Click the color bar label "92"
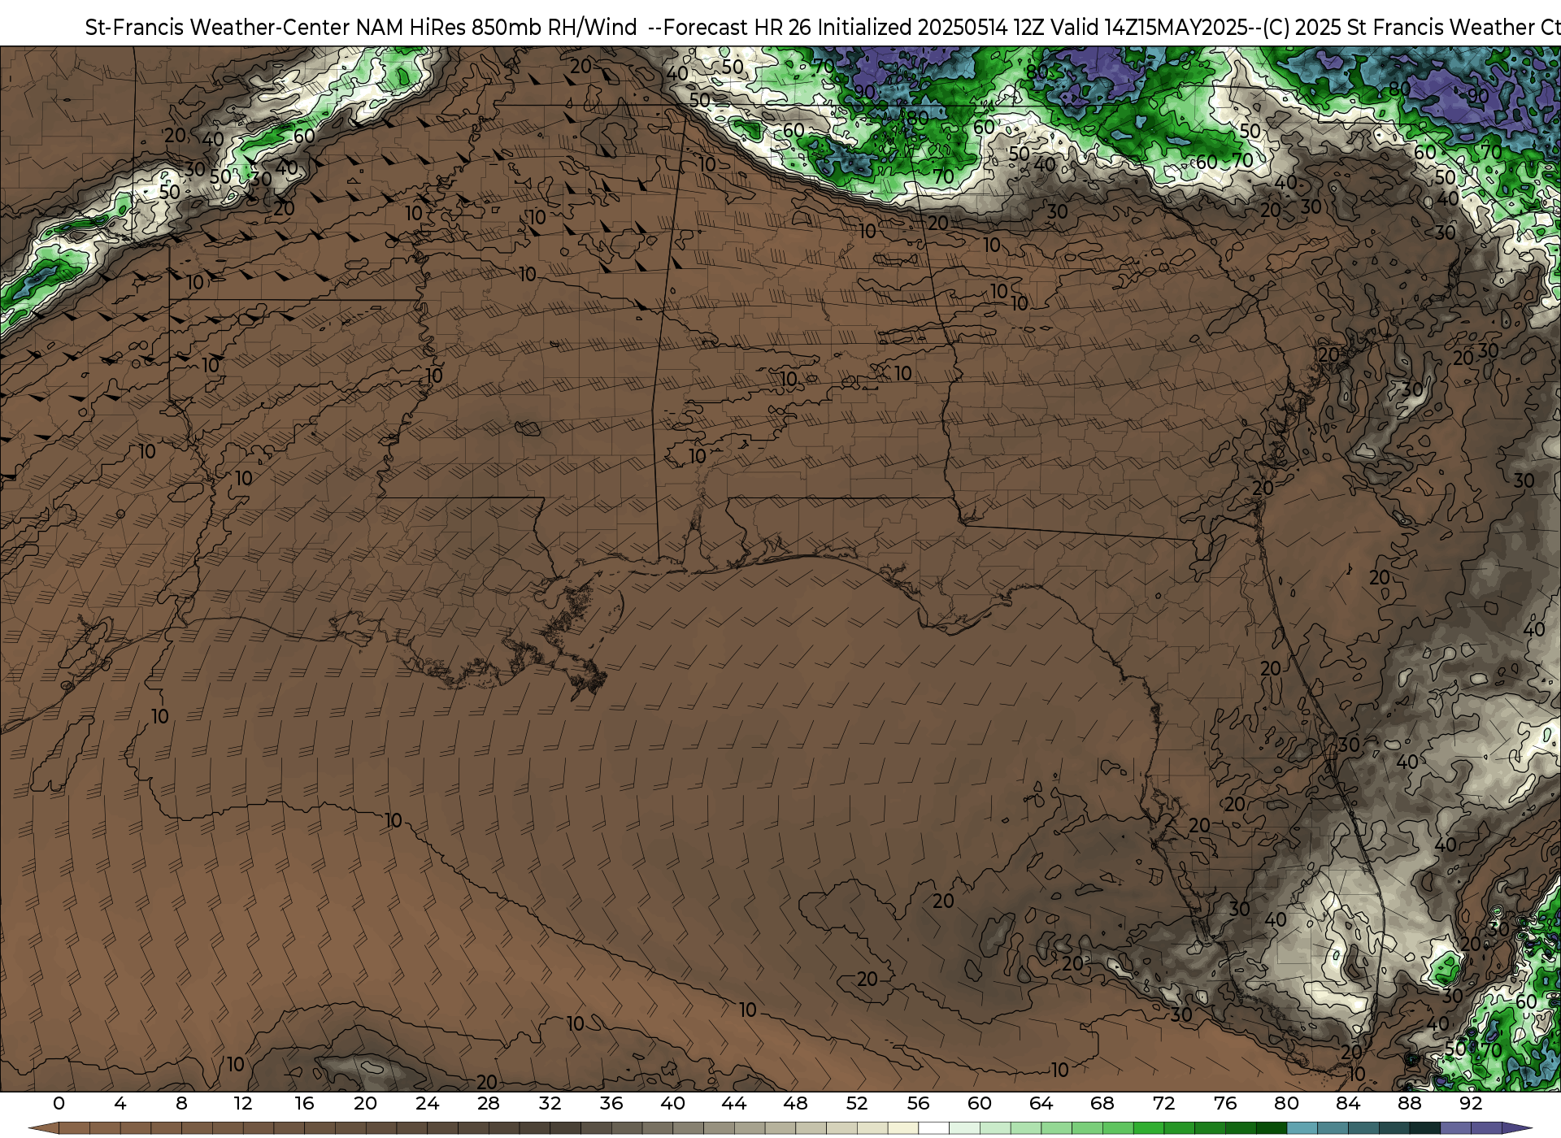1561x1138 pixels. tap(1471, 1104)
